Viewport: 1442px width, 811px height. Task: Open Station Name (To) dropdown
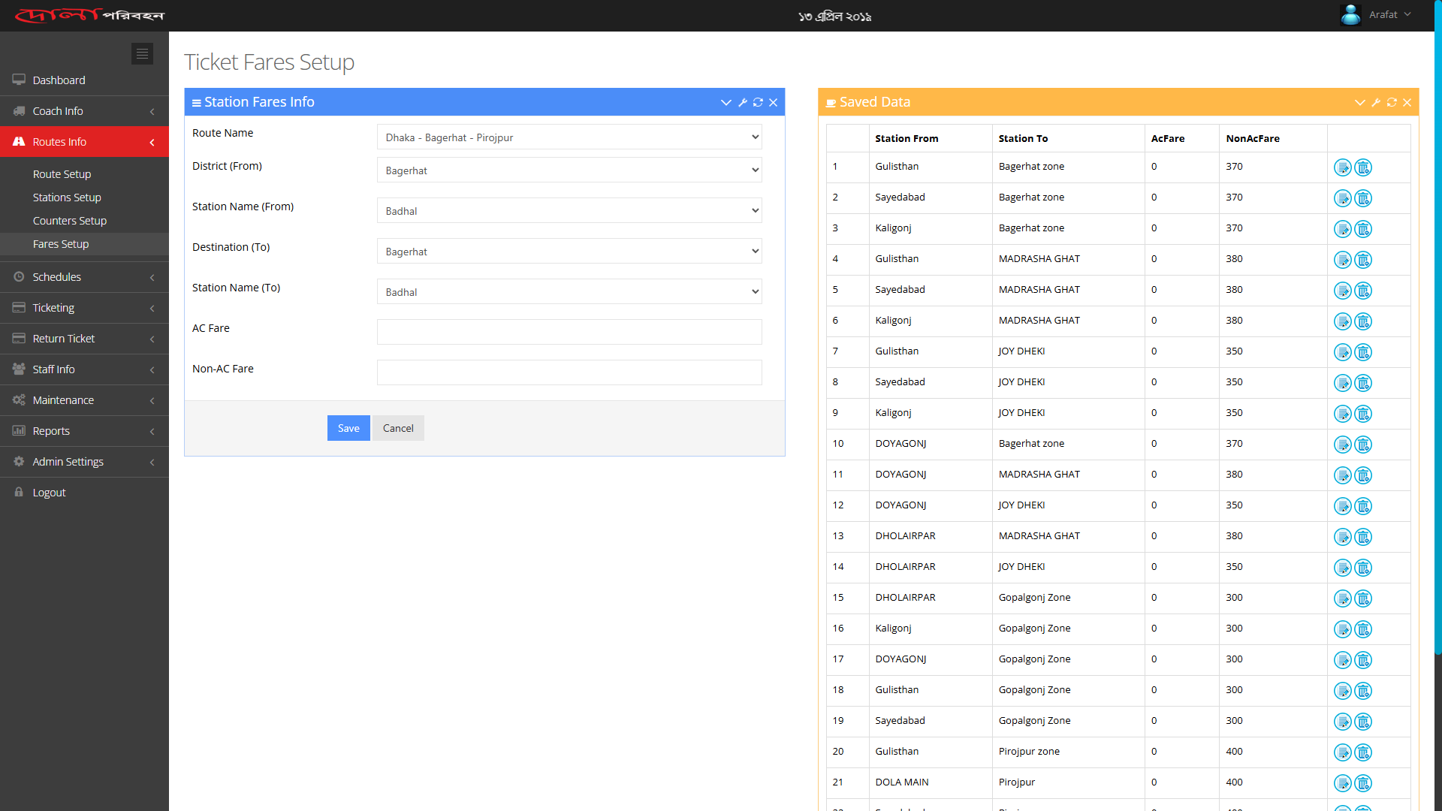569,292
